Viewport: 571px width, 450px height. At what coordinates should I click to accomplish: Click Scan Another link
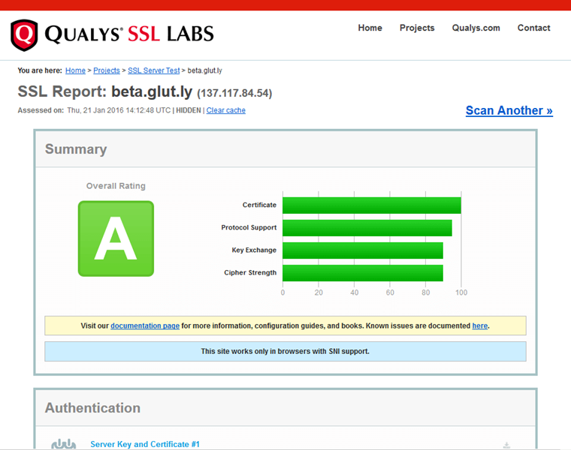click(x=509, y=110)
